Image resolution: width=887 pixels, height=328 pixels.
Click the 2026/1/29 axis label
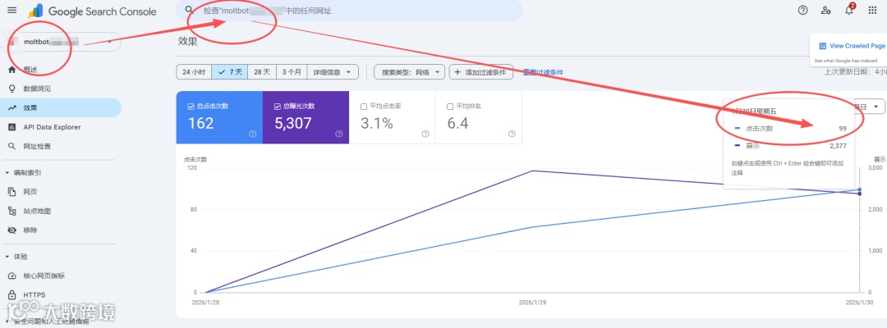click(532, 303)
